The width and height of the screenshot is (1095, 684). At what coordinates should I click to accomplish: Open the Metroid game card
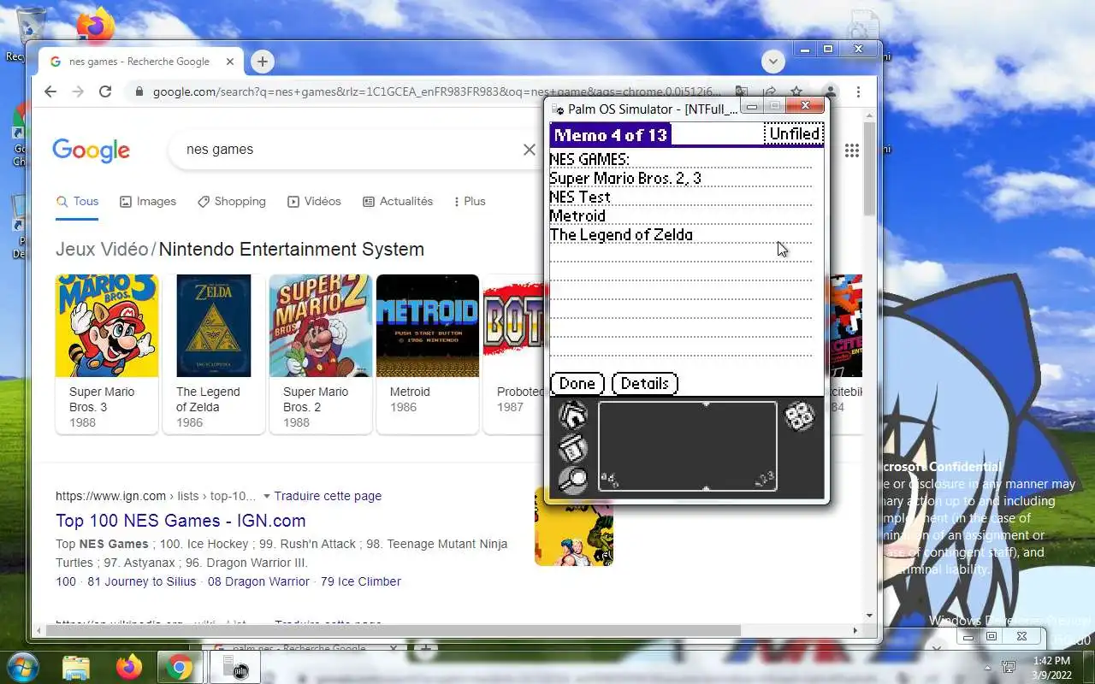pyautogui.click(x=428, y=354)
